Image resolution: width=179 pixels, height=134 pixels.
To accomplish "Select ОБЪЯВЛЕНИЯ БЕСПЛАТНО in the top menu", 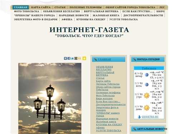I will 62,11.
